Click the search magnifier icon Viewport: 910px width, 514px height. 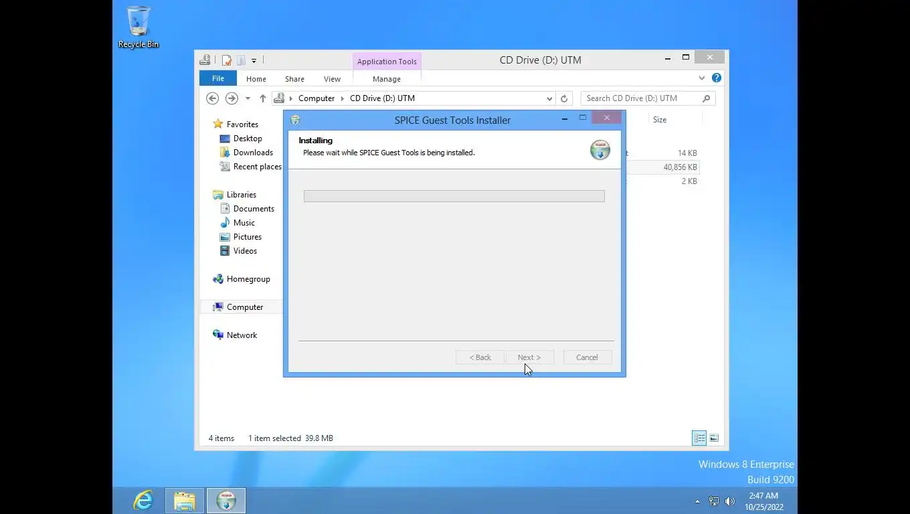[x=706, y=98]
